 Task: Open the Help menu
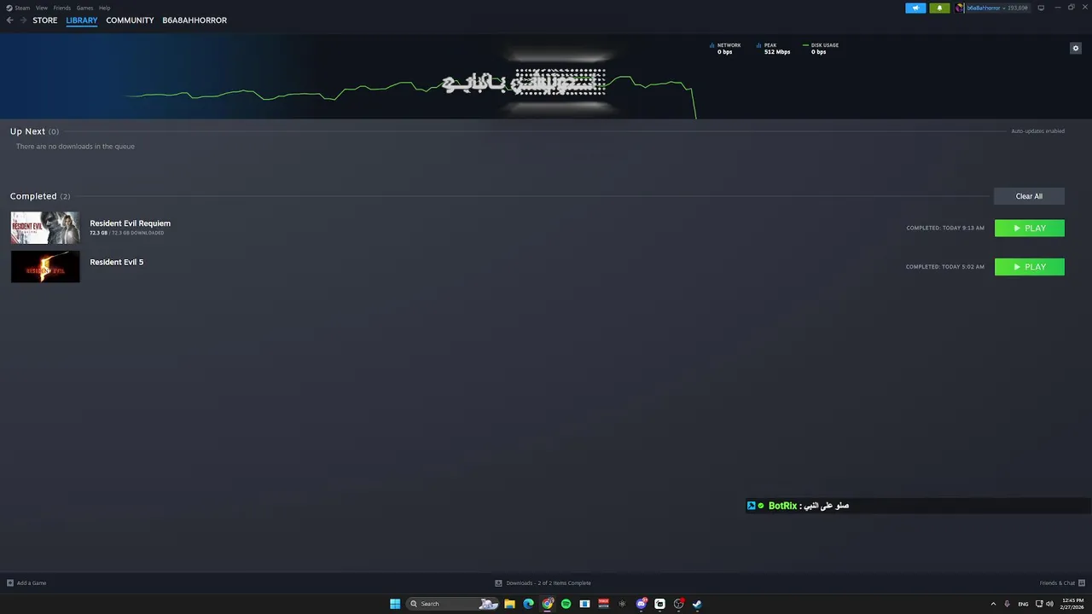click(x=104, y=8)
